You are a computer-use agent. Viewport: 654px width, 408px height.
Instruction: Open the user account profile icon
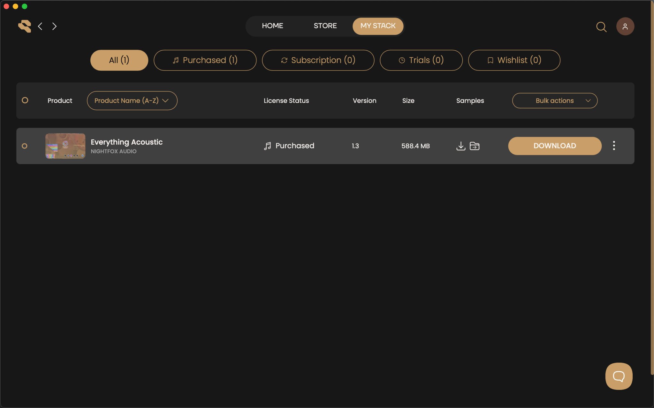pyautogui.click(x=625, y=26)
